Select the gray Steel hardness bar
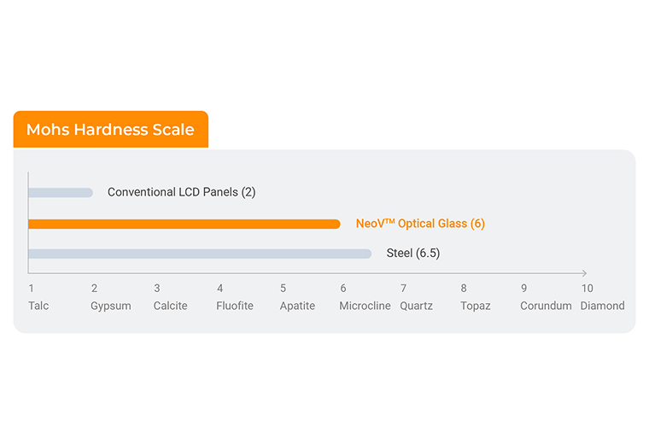The image size is (649, 444). pos(199,254)
